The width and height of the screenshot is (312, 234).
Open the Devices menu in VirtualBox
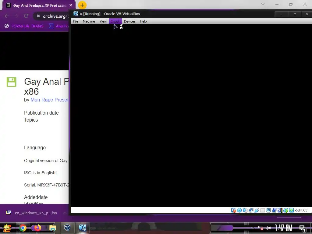pos(129,21)
